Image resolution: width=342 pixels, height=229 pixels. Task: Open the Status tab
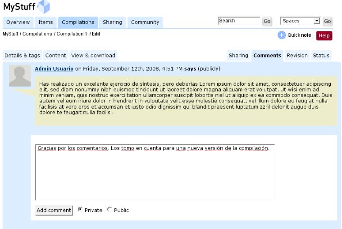(x=321, y=55)
